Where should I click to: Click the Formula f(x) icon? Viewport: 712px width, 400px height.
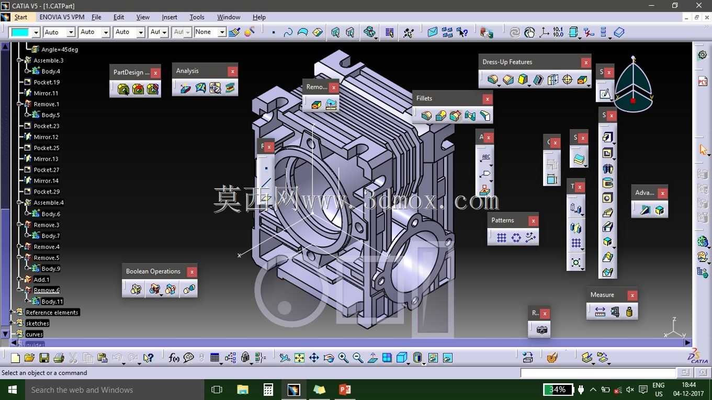coord(174,358)
